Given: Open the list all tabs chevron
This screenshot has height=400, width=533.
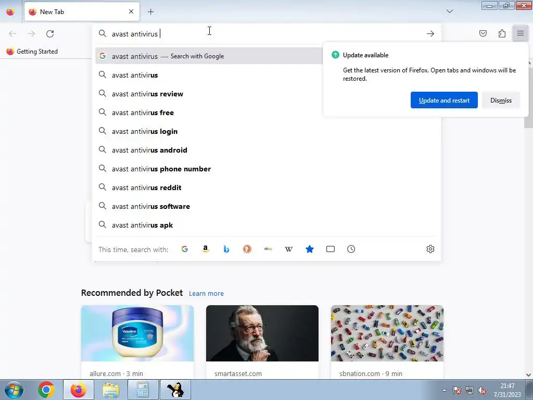Looking at the screenshot, I should click(449, 11).
